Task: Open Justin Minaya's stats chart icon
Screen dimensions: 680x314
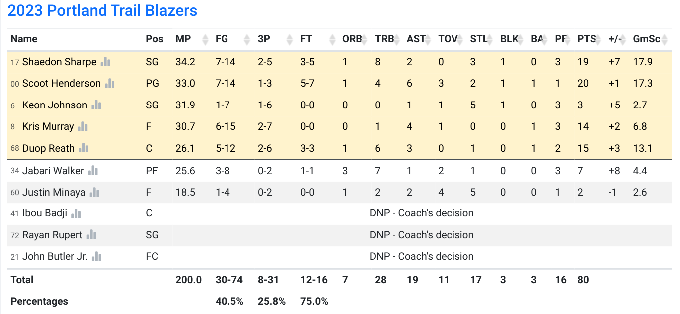Action: pyautogui.click(x=94, y=192)
